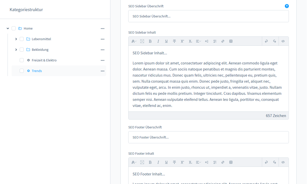Insert table in SEO Sidebar Inhalt editor
The height and width of the screenshot is (184, 307).
(231, 41)
